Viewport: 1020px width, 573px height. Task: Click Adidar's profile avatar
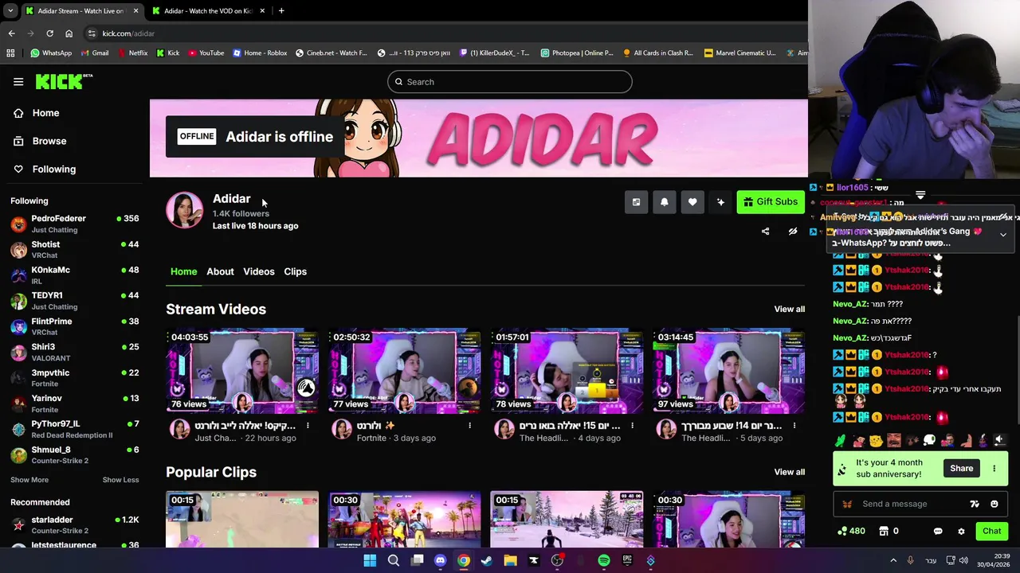pos(184,210)
